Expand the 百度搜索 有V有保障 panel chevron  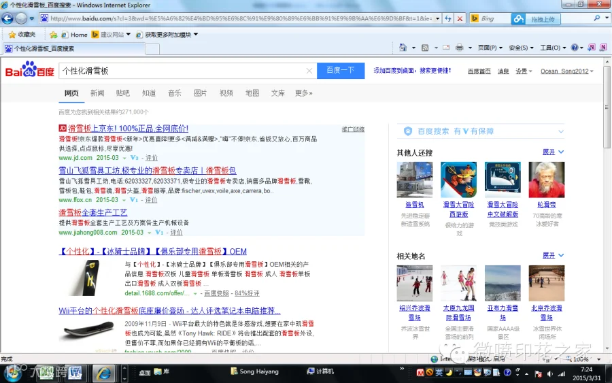560,131
